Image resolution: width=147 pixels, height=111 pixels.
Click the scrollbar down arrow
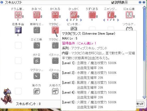(x=144, y=98)
